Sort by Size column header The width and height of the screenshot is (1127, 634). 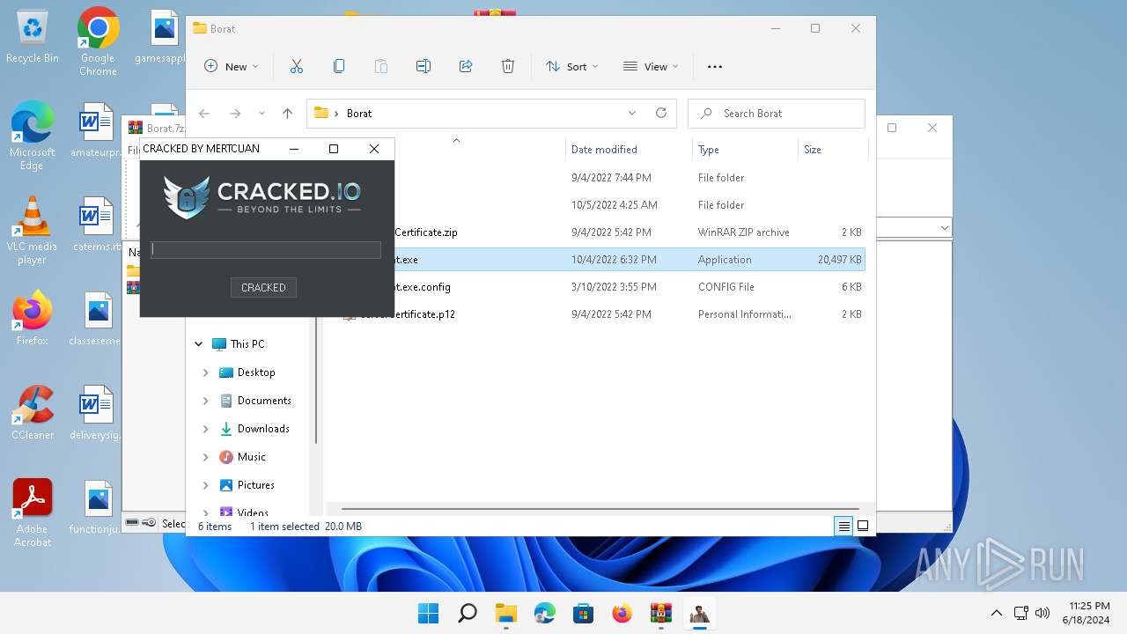coord(832,150)
